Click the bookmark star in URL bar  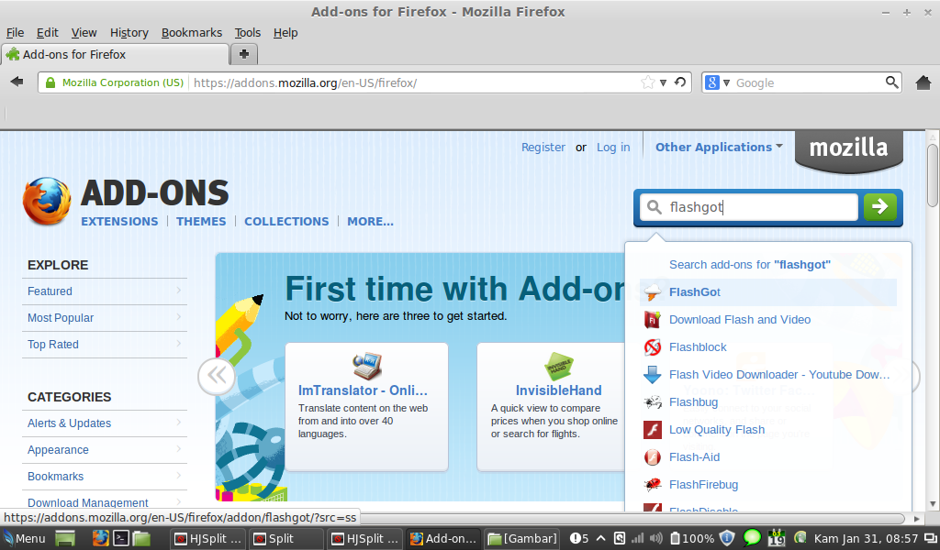coord(647,82)
